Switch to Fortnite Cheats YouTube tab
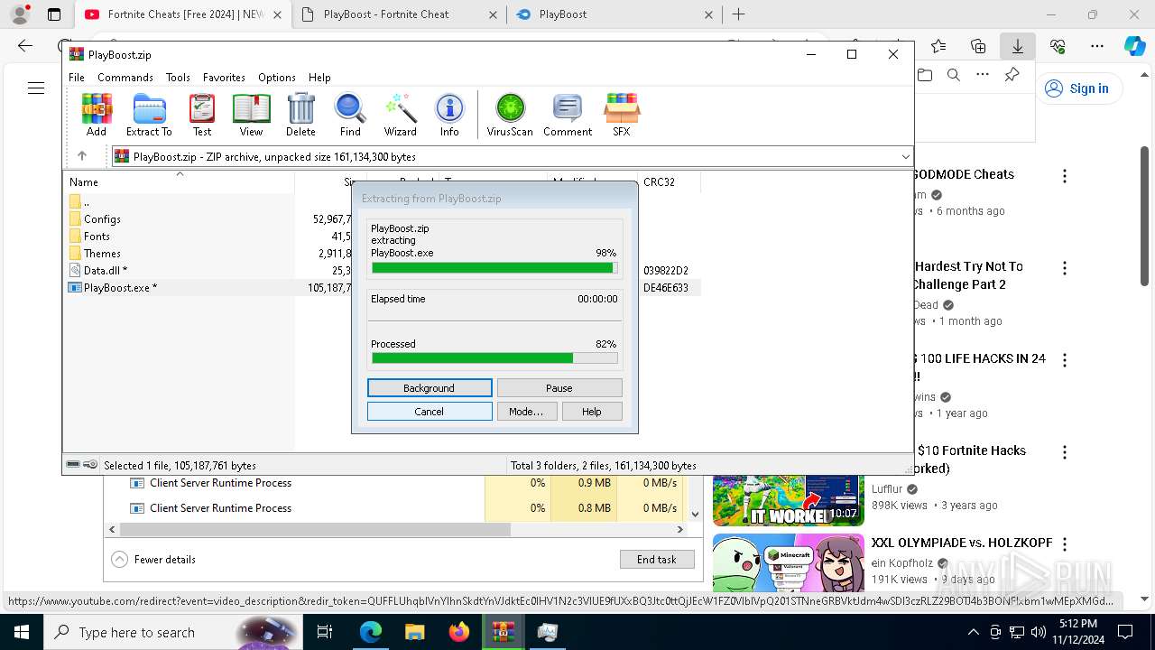The image size is (1155, 650). (x=183, y=14)
